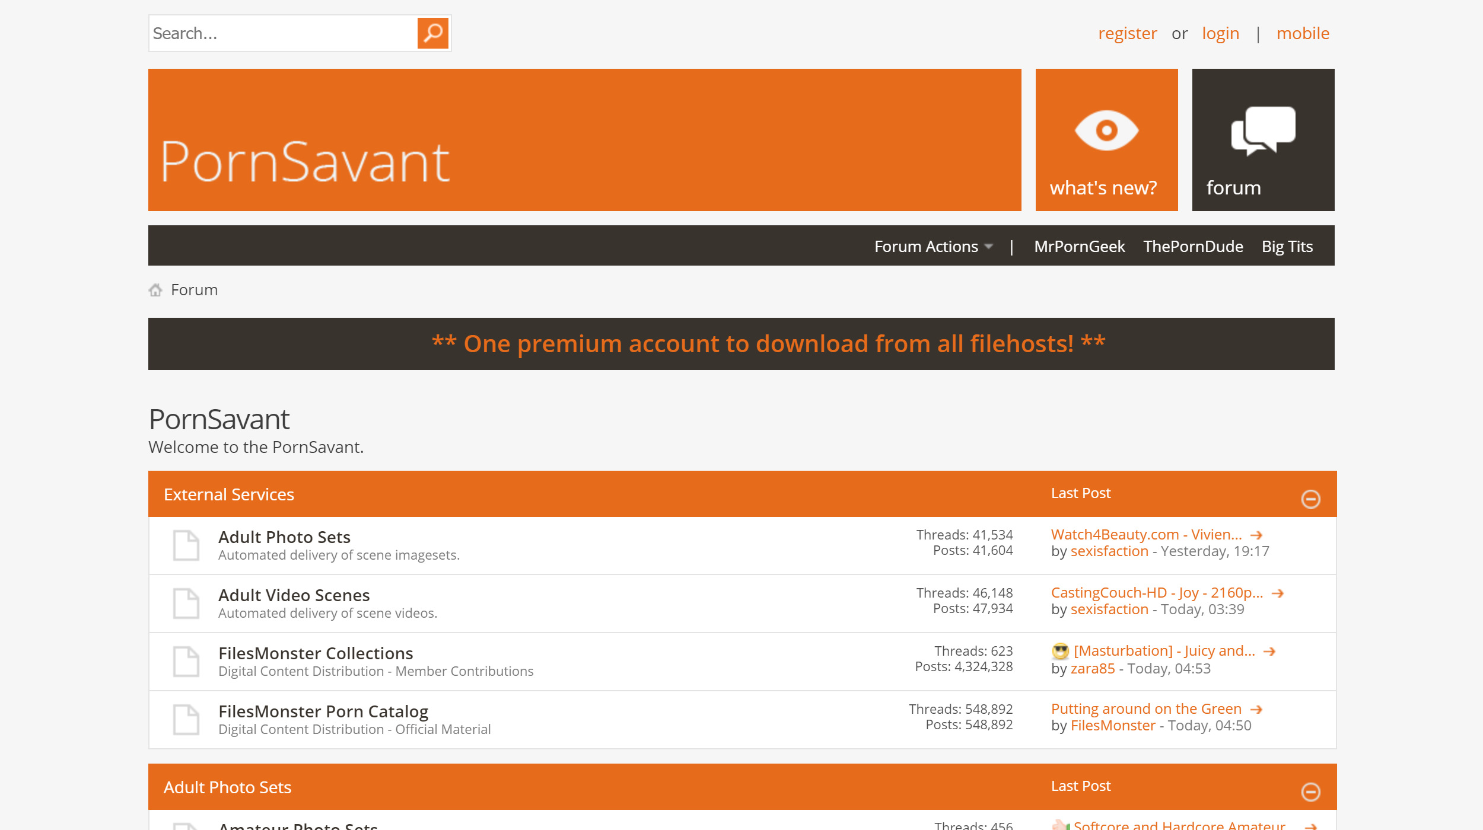Open the forum speech bubbles tile
The image size is (1483, 830).
click(x=1263, y=140)
